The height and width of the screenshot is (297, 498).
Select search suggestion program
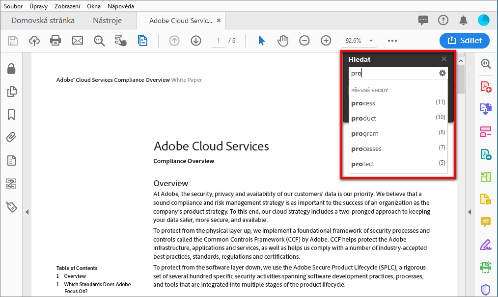coord(398,133)
